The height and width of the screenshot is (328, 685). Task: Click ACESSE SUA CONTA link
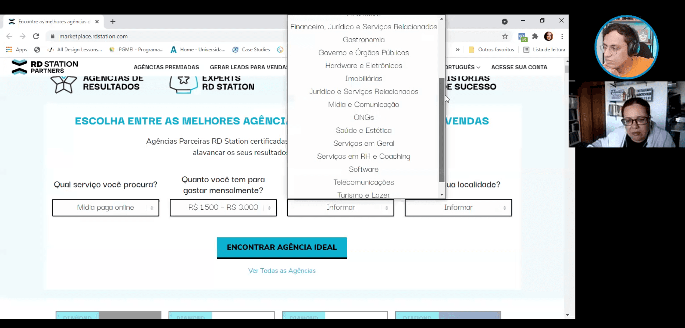point(519,67)
